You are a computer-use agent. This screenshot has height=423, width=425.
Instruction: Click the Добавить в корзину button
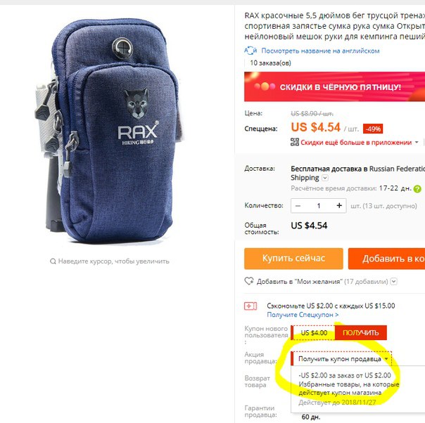[386, 259]
